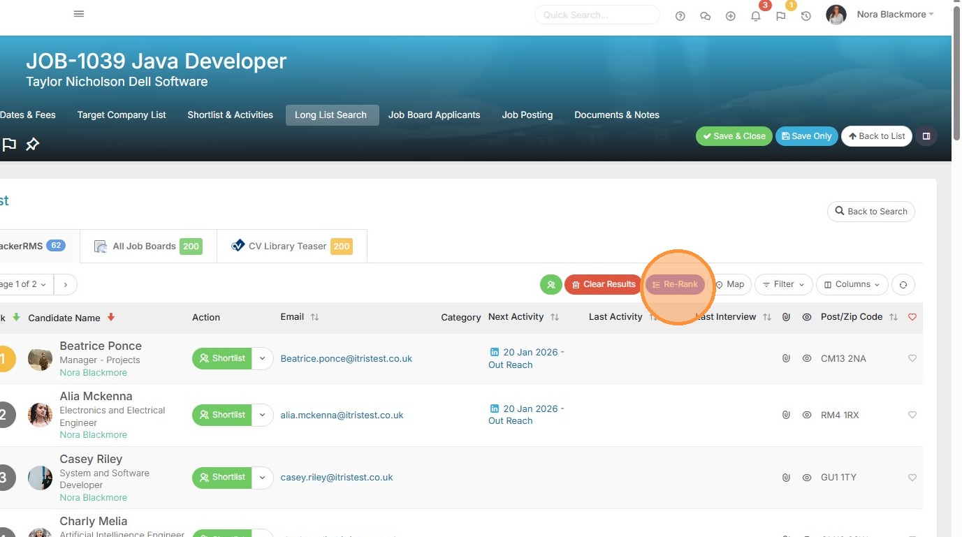View Casey Riley's attachments paperclip
This screenshot has height=537, width=962.
click(786, 478)
